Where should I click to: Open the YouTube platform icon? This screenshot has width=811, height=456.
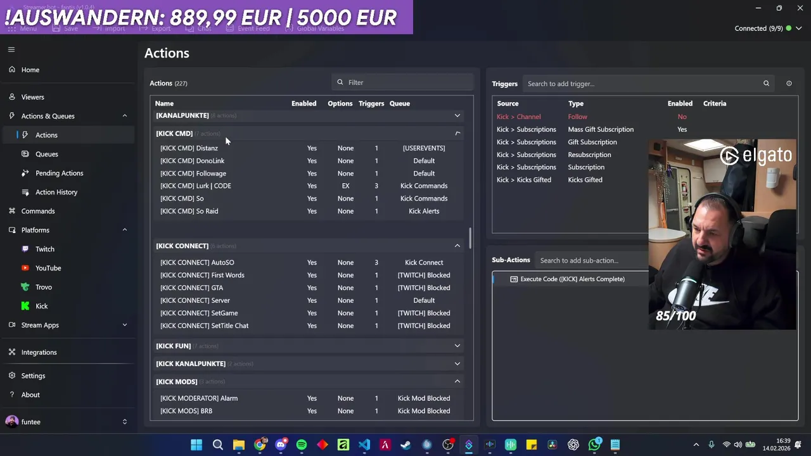[x=25, y=268]
